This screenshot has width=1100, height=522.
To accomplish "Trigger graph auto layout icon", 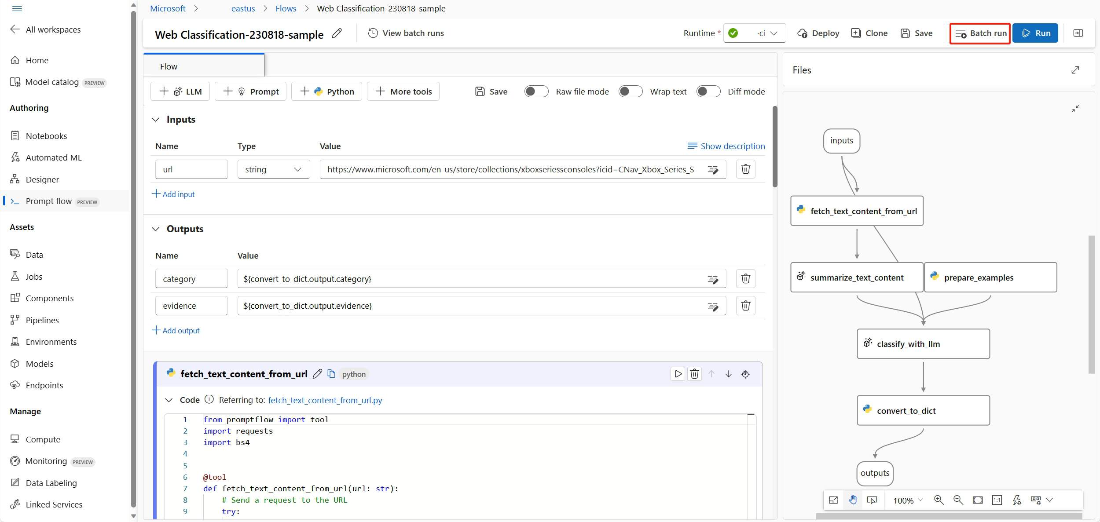I will pyautogui.click(x=1016, y=500).
